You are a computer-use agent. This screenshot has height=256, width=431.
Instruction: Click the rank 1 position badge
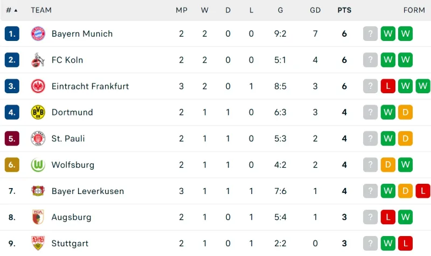[12, 33]
